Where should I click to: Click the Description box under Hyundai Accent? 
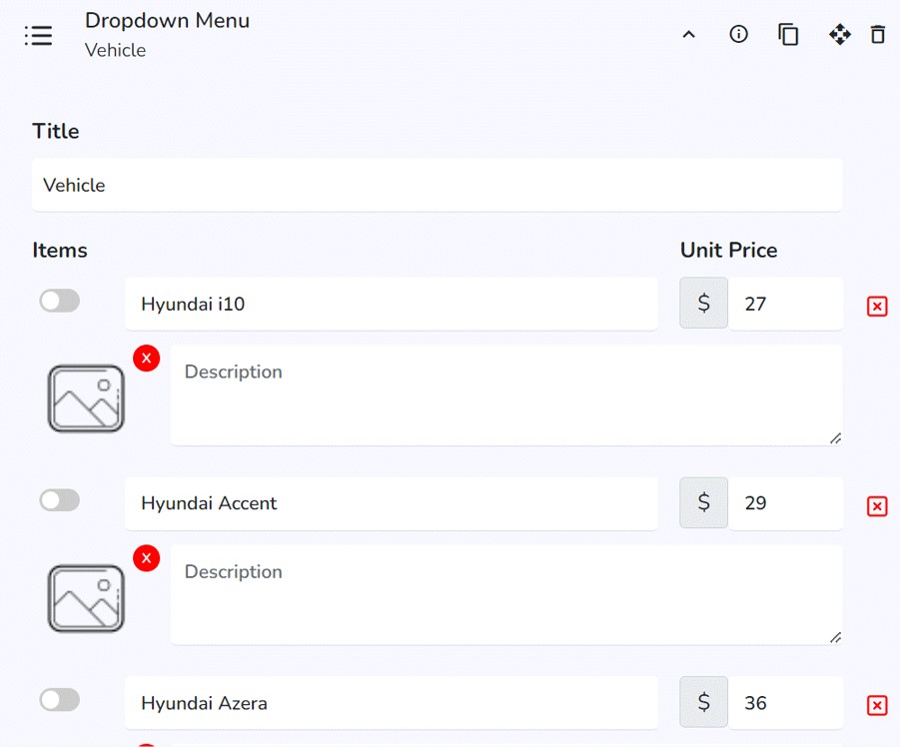[506, 595]
